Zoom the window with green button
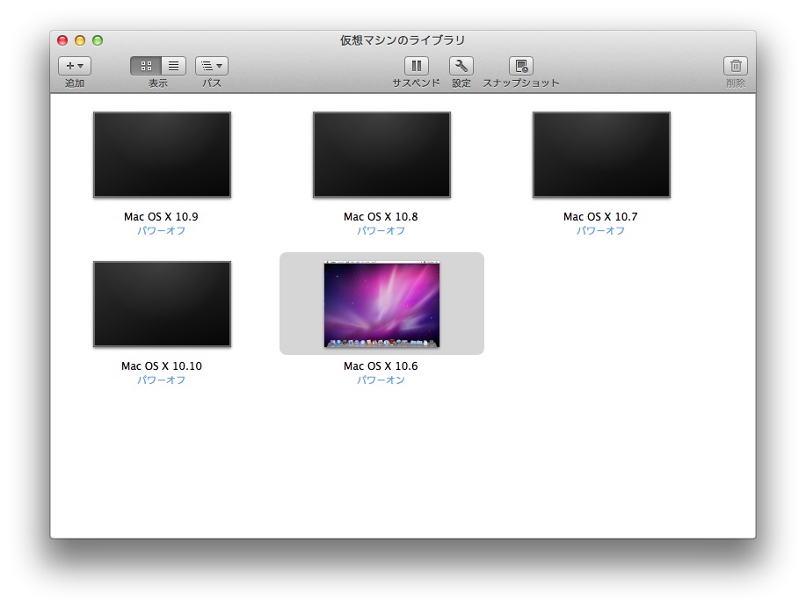Screen dimensions: 806x608 [98, 40]
